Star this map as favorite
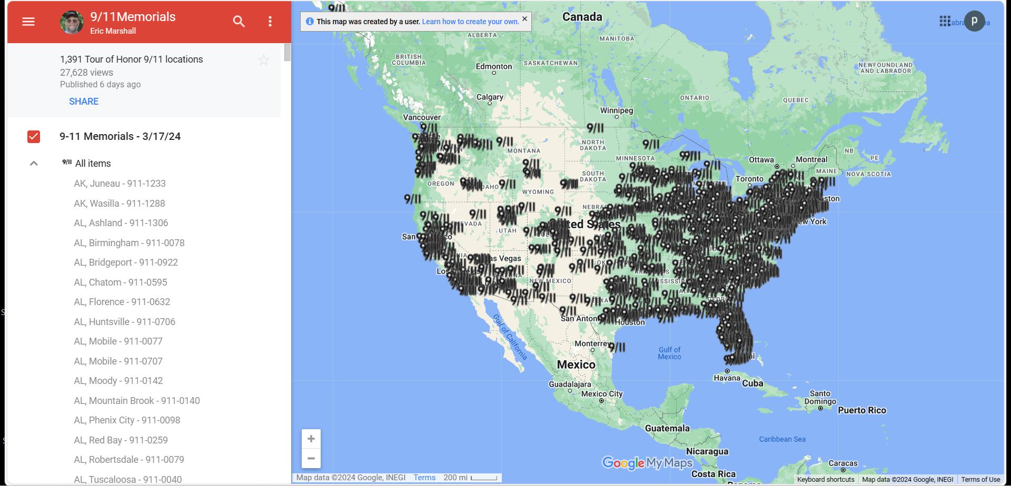This screenshot has height=486, width=1011. [x=264, y=60]
